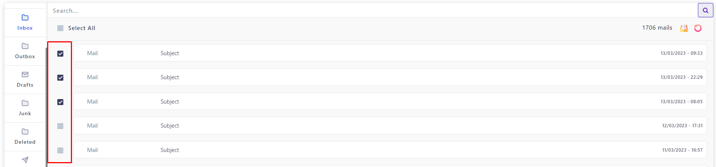Click the red refresh circle icon
Image resolution: width=716 pixels, height=167 pixels.
point(698,28)
